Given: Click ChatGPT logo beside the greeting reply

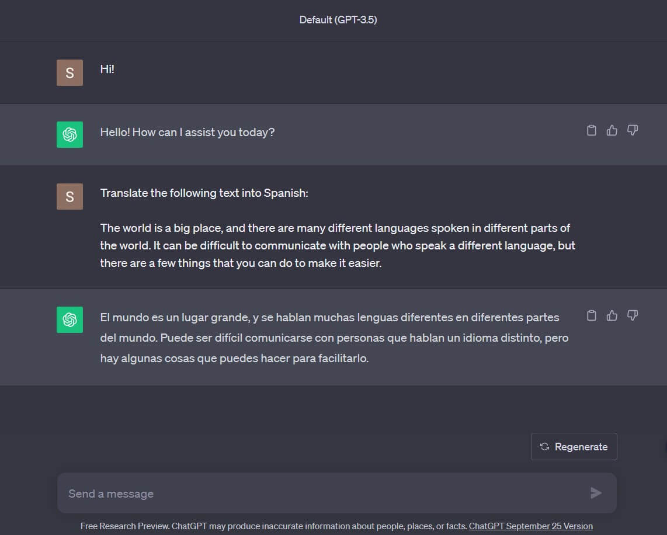Looking at the screenshot, I should (70, 134).
